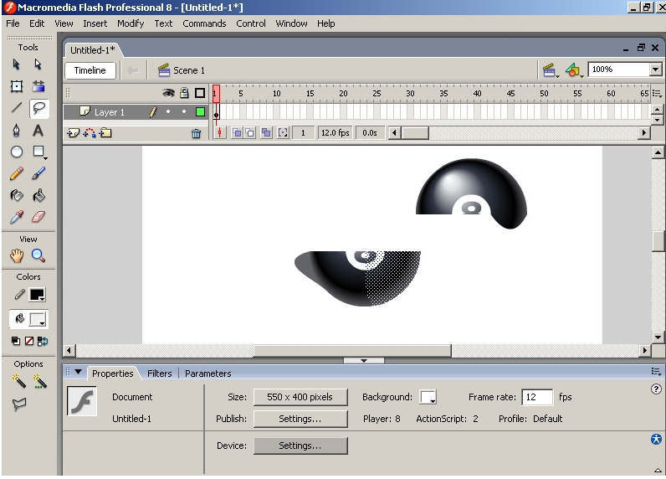Switch to the Filters tab

coord(159,373)
